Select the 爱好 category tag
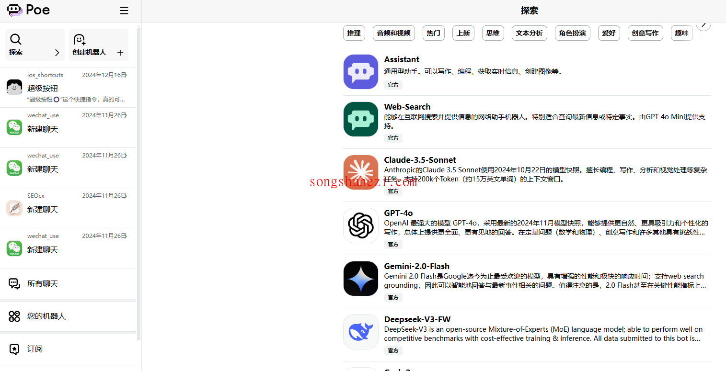Image resolution: width=726 pixels, height=371 pixels. click(x=609, y=33)
